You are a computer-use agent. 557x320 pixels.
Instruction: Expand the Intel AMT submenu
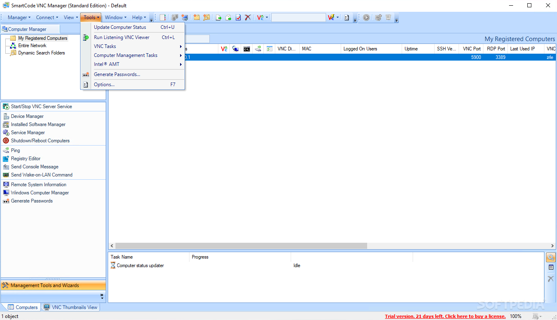coord(133,64)
